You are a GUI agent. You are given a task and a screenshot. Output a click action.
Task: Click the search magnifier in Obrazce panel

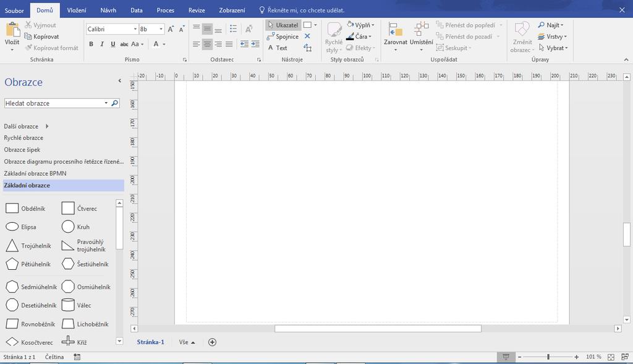point(114,103)
